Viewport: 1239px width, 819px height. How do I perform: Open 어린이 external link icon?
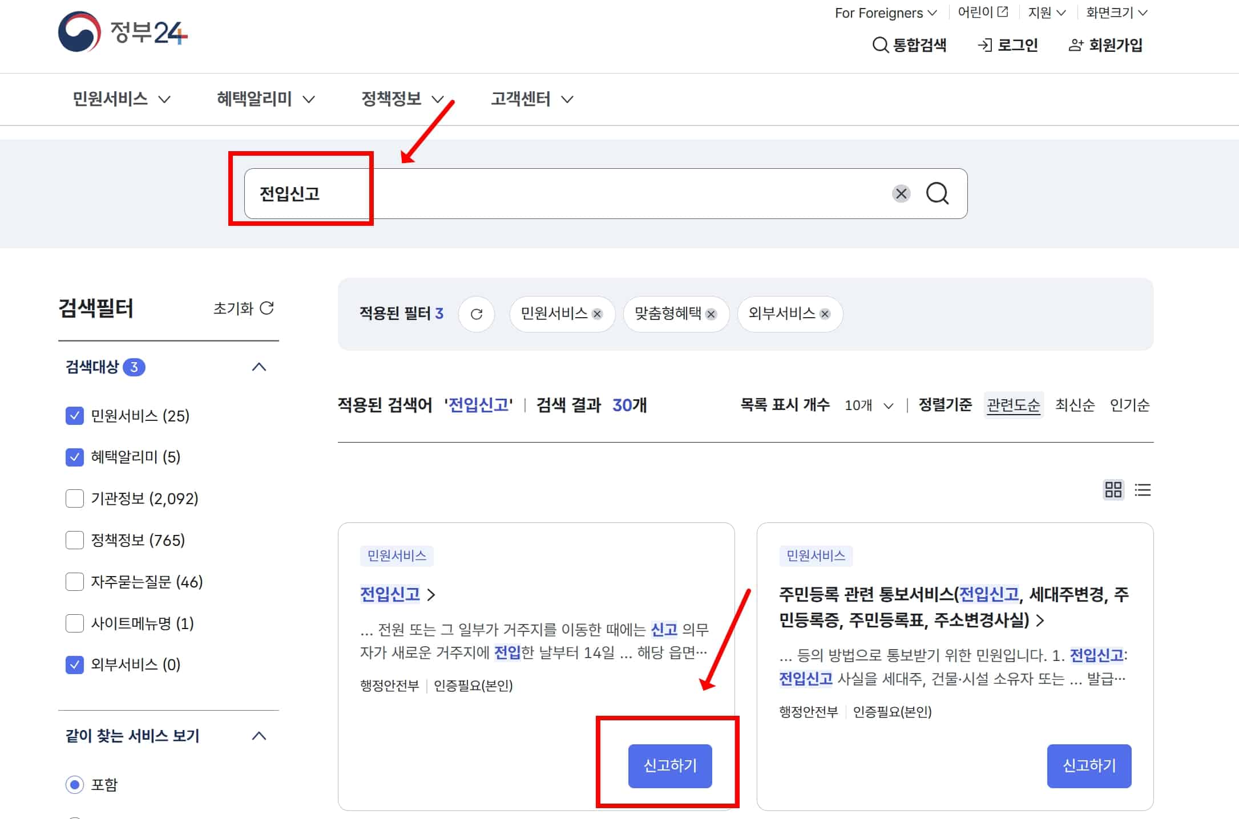(x=1003, y=12)
